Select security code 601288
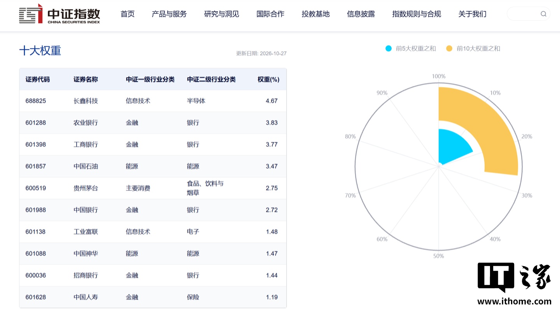 [36, 123]
